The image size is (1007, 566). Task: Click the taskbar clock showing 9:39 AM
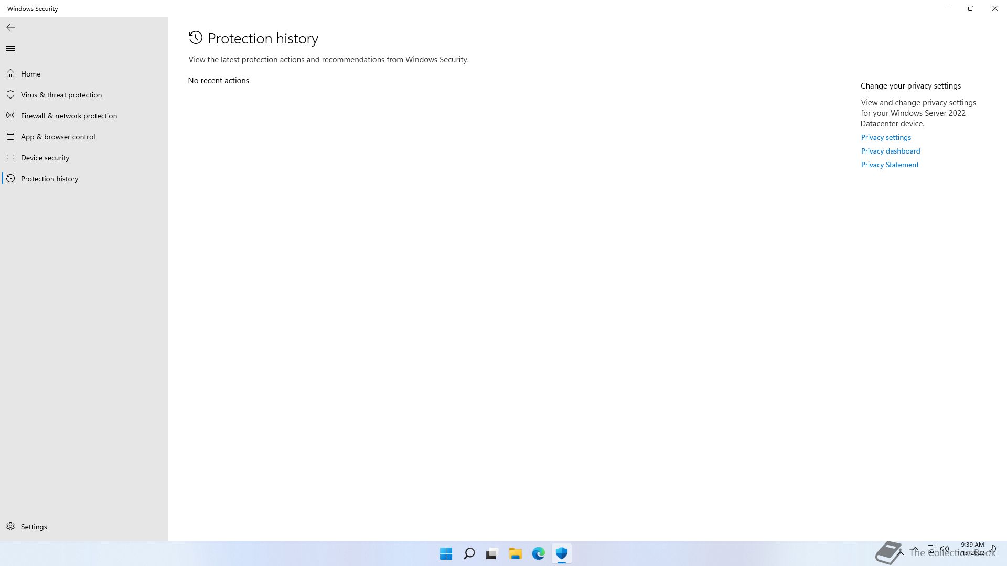point(972,548)
